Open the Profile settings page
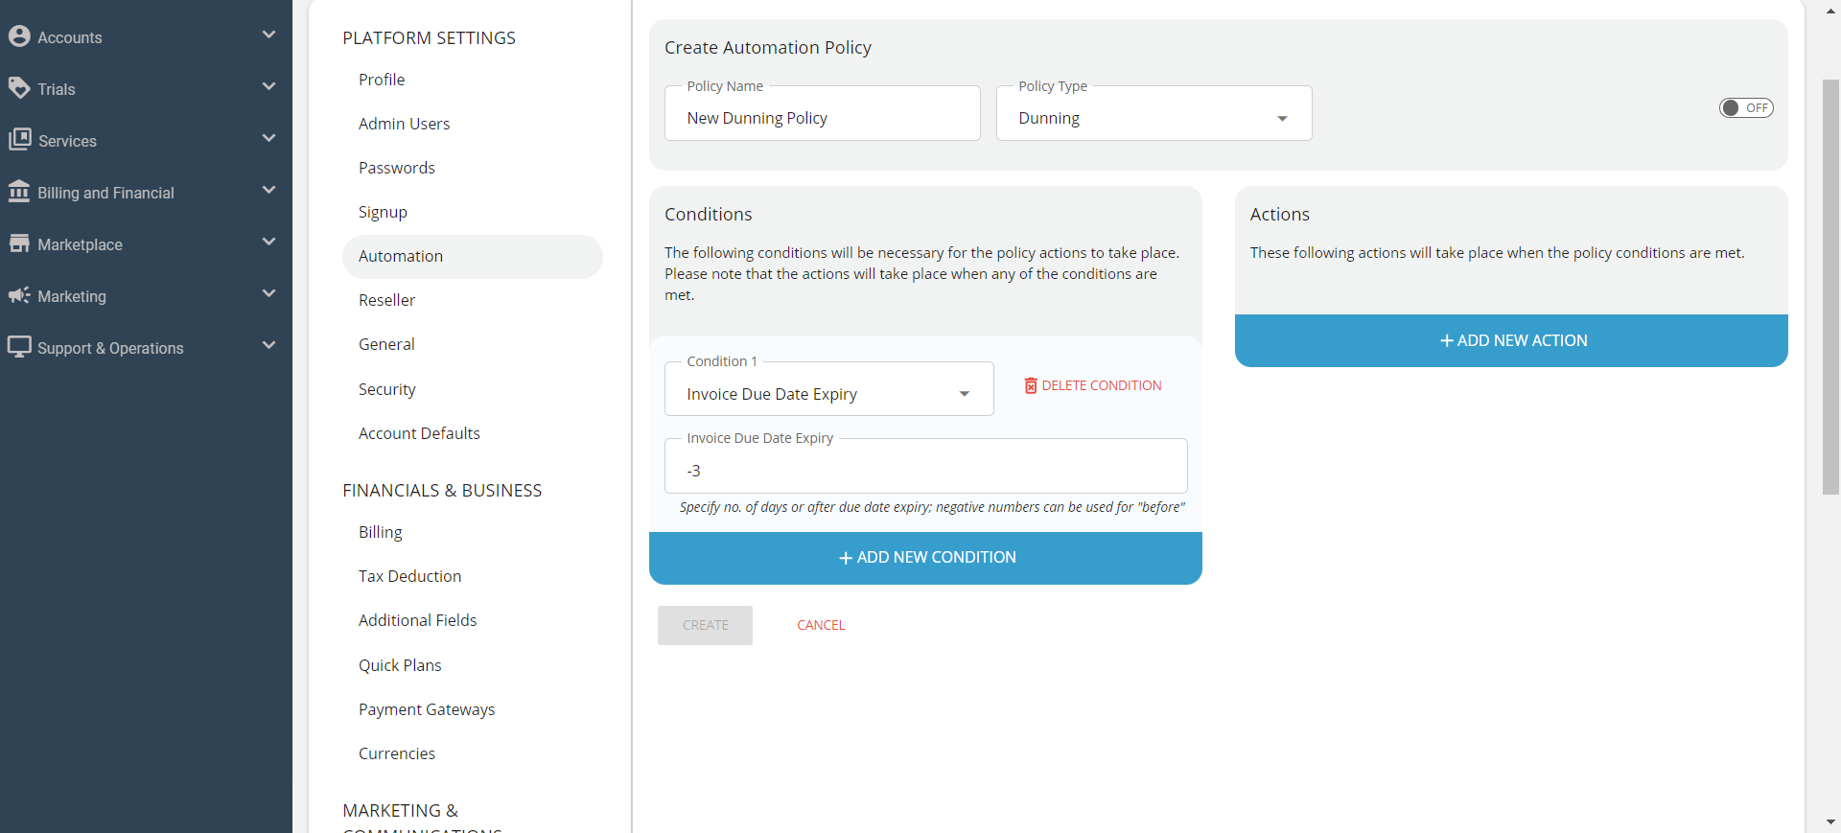 (382, 80)
